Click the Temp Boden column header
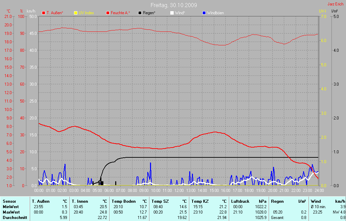 tap(124, 201)
